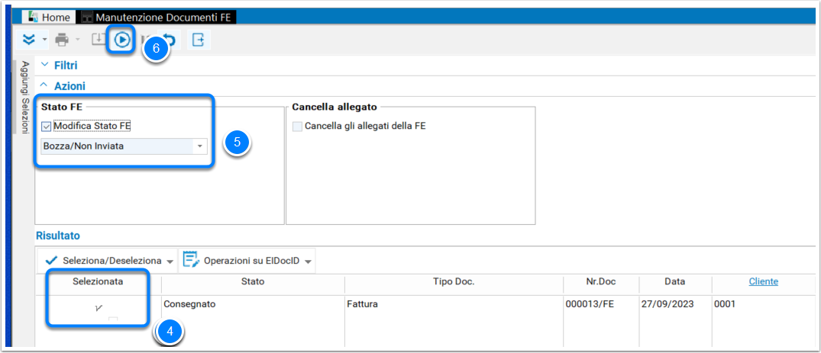Select the 27/09/2023 date cell

pos(675,303)
